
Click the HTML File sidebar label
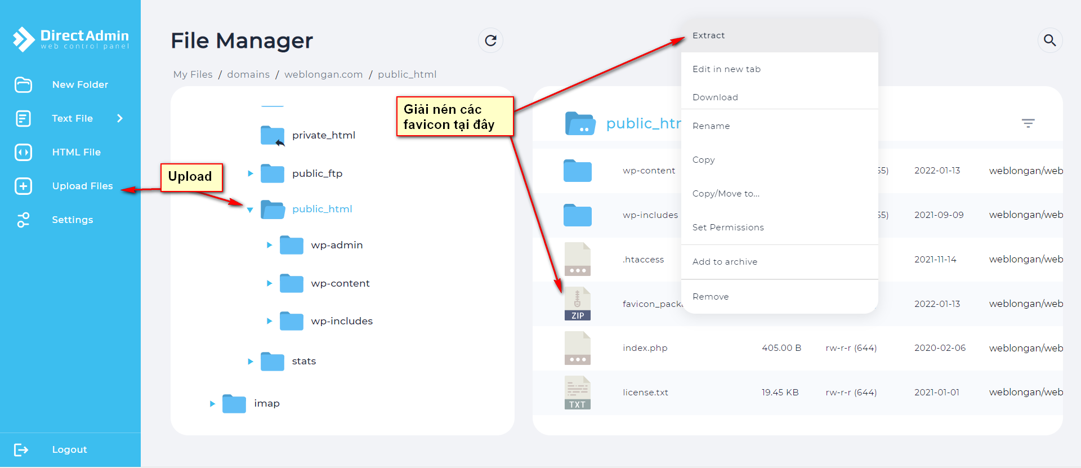76,152
